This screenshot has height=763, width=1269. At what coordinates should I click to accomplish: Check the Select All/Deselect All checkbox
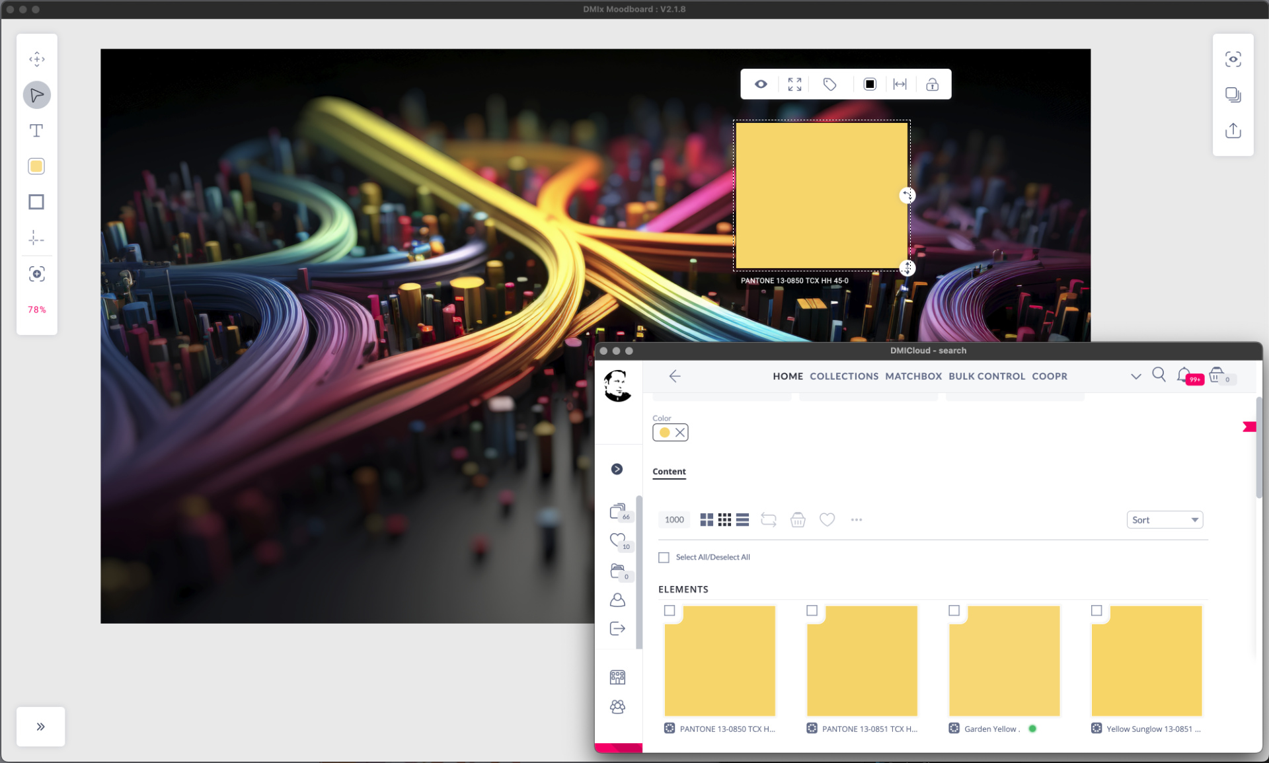point(664,558)
